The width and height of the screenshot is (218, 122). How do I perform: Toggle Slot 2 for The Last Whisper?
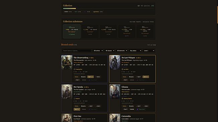tap(146, 77)
